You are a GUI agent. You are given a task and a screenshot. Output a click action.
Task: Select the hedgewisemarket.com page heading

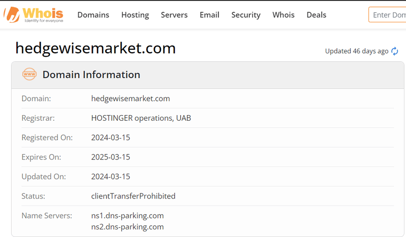pos(95,48)
